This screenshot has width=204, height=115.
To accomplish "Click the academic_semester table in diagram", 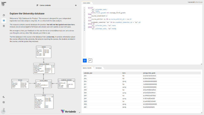I will (67, 84).
